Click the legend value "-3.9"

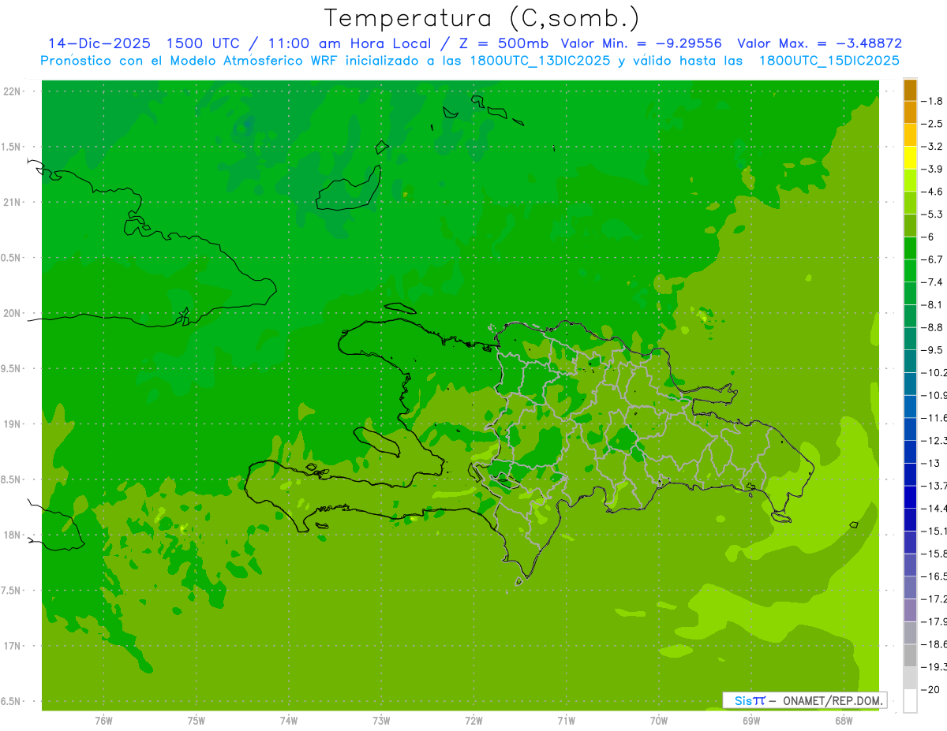coord(932,169)
